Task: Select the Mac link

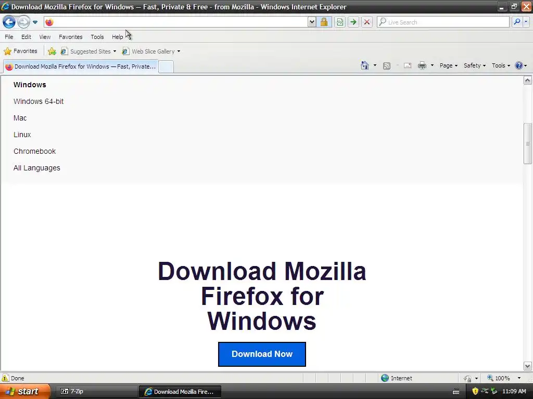Action: tap(20, 118)
